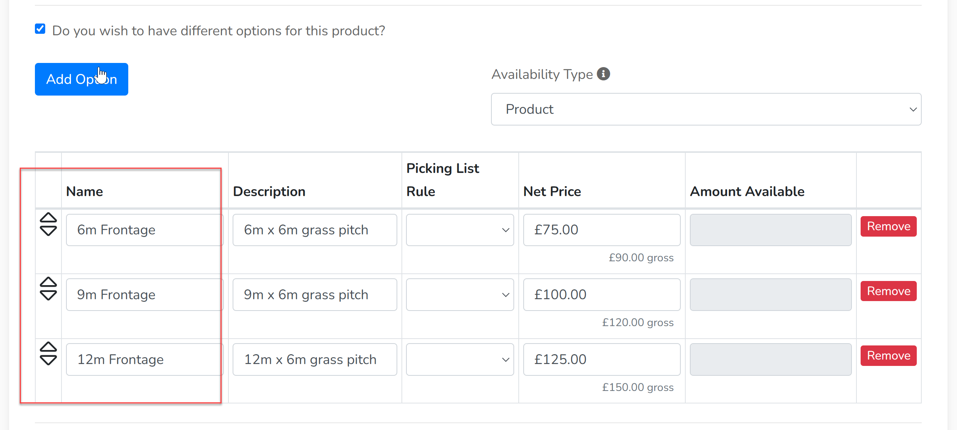The image size is (957, 430).
Task: Open Picking List Rule dropdown for 6m Frontage
Action: [x=460, y=230]
